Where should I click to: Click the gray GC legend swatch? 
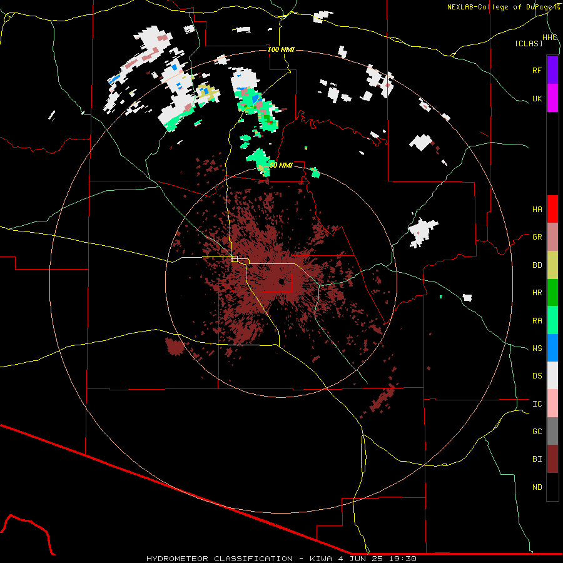coord(552,431)
